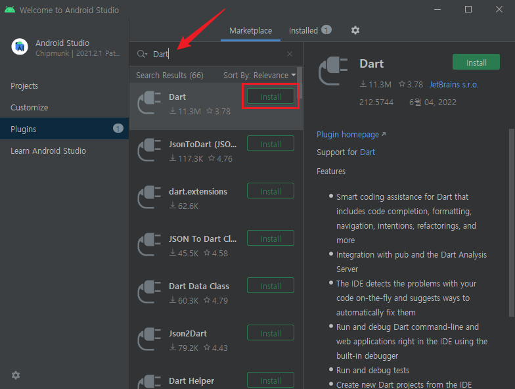Screen dimensions: 515x389
Task: Click inside the plugin search field
Action: tap(217, 54)
